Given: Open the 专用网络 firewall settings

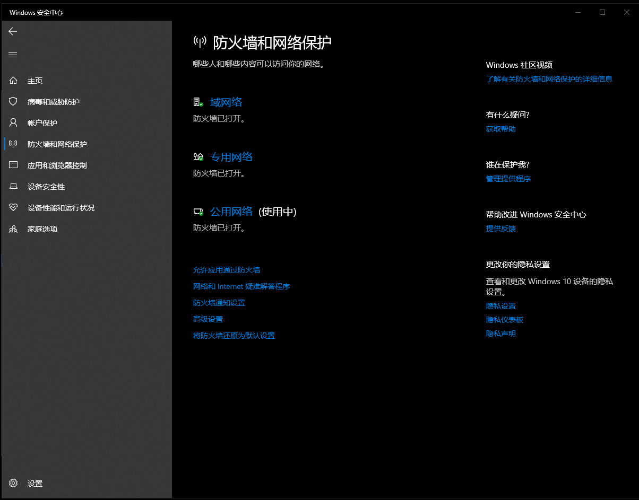Looking at the screenshot, I should click(x=231, y=157).
